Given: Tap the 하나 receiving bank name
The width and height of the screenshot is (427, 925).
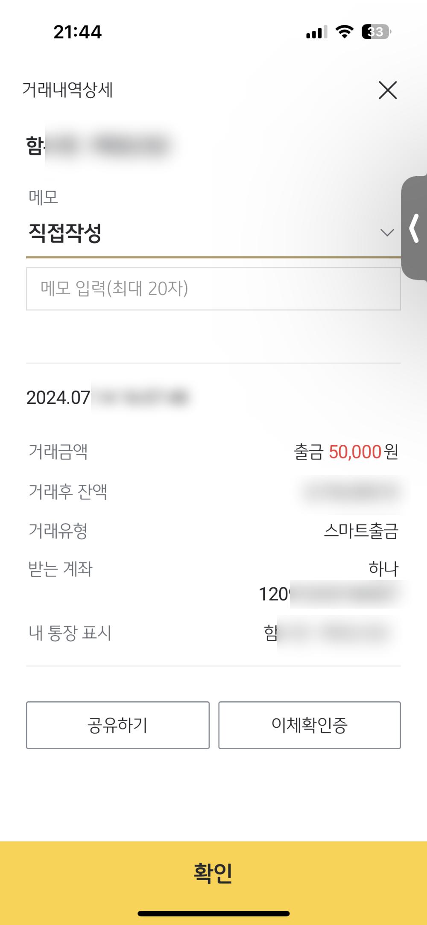Looking at the screenshot, I should click(383, 569).
